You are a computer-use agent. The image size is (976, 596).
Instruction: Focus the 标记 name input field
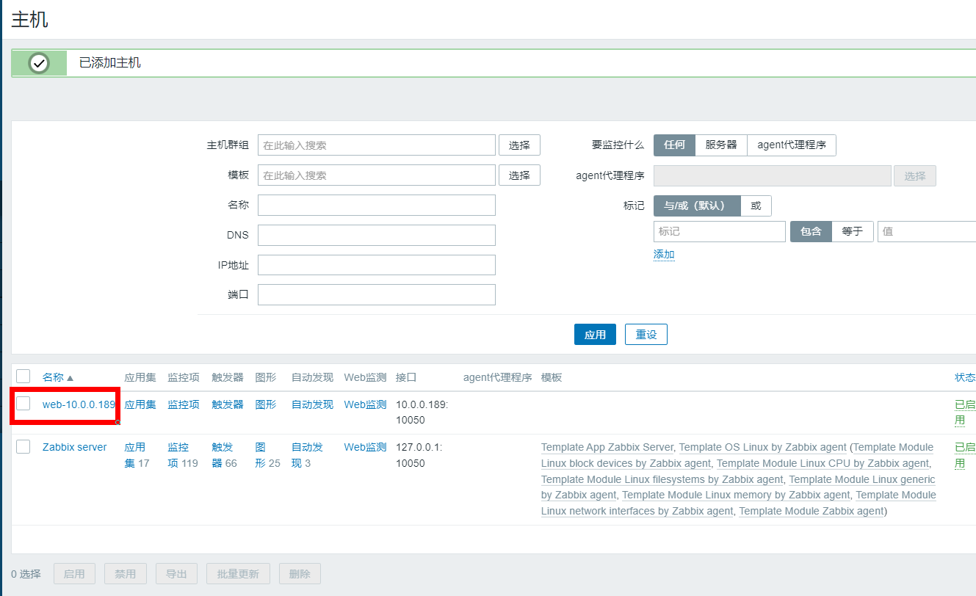(720, 231)
